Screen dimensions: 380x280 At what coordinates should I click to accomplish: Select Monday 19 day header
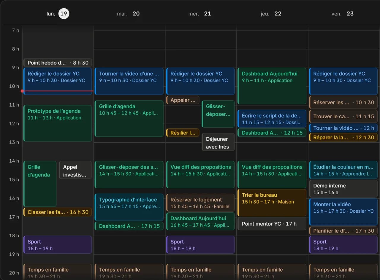click(x=58, y=14)
